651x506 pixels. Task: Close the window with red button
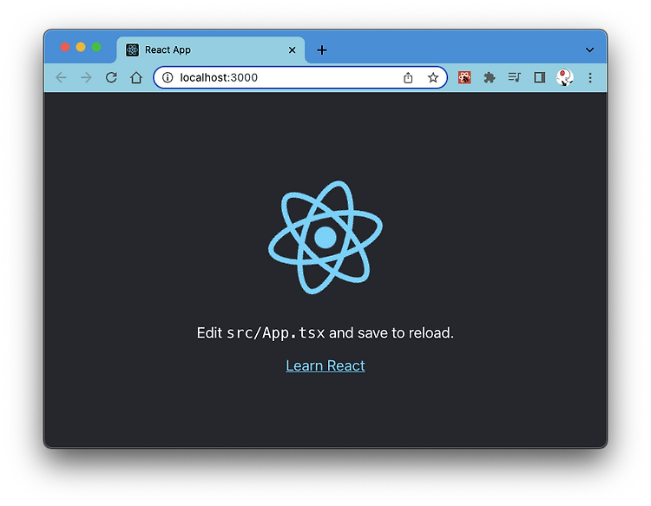65,47
